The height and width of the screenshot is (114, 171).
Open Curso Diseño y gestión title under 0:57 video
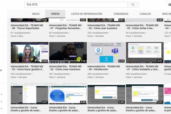coord(26,109)
